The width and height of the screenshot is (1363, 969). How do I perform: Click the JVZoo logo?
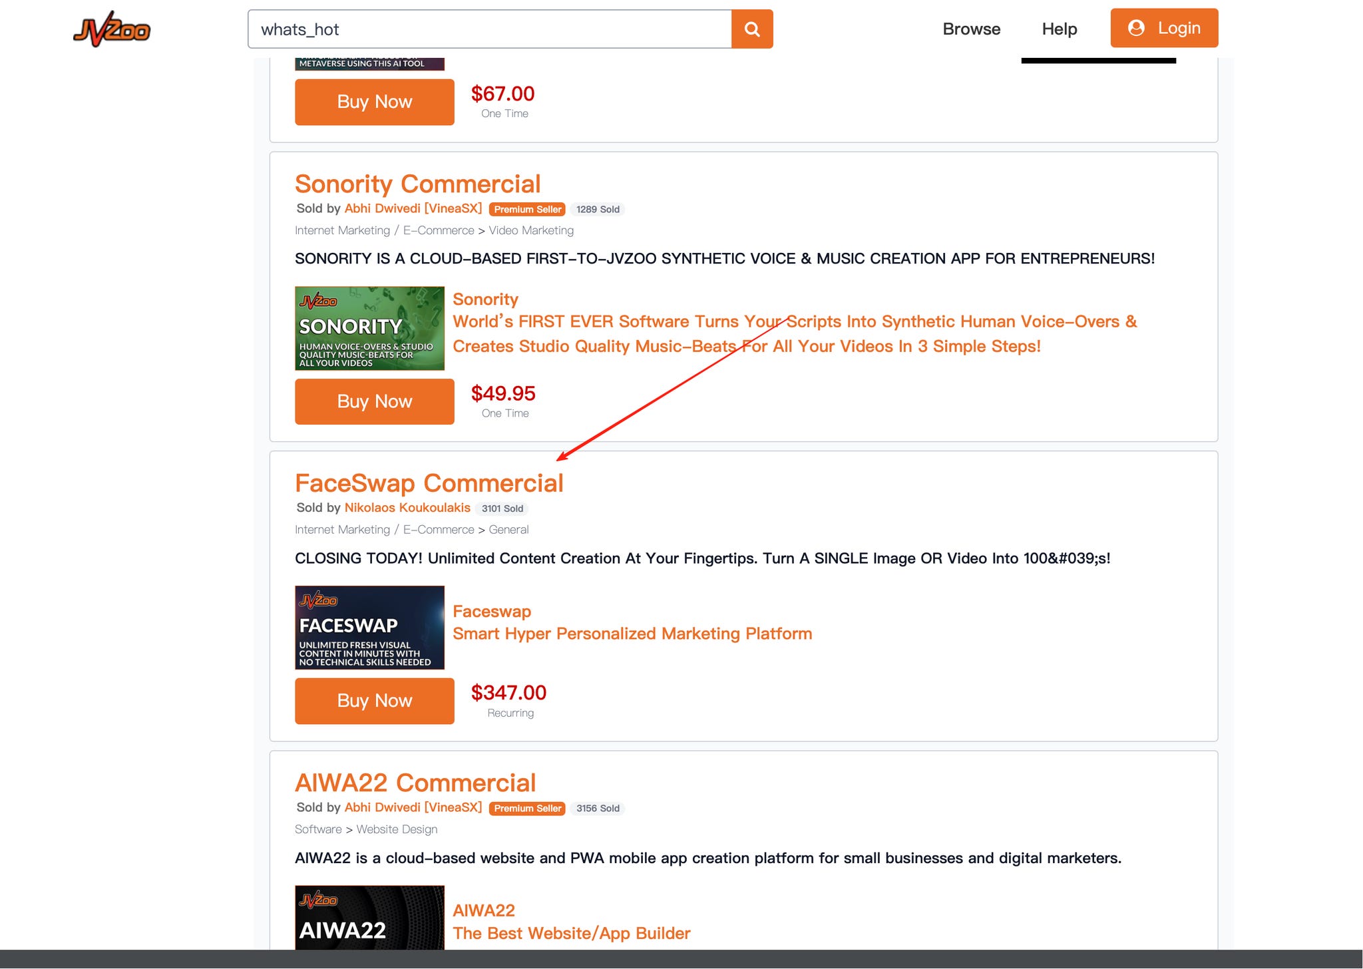[112, 29]
